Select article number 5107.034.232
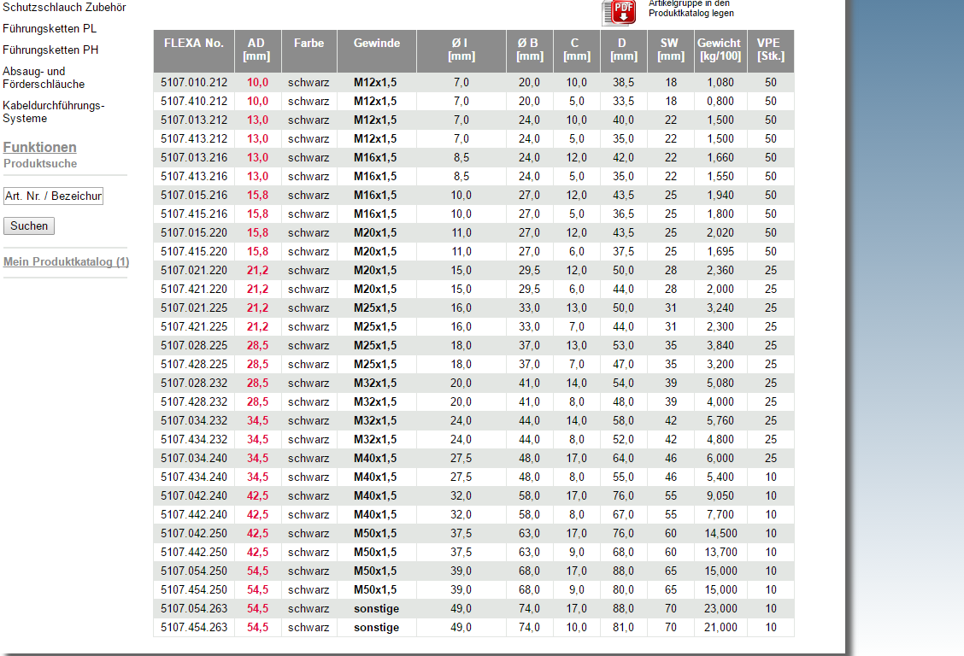The height and width of the screenshot is (656, 964). pos(194,421)
